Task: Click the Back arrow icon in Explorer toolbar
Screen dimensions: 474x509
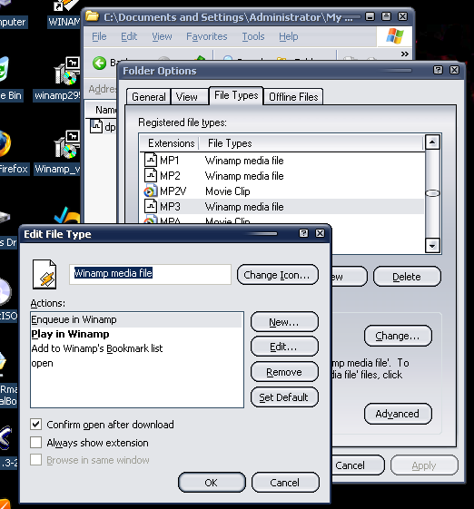Action: click(99, 63)
